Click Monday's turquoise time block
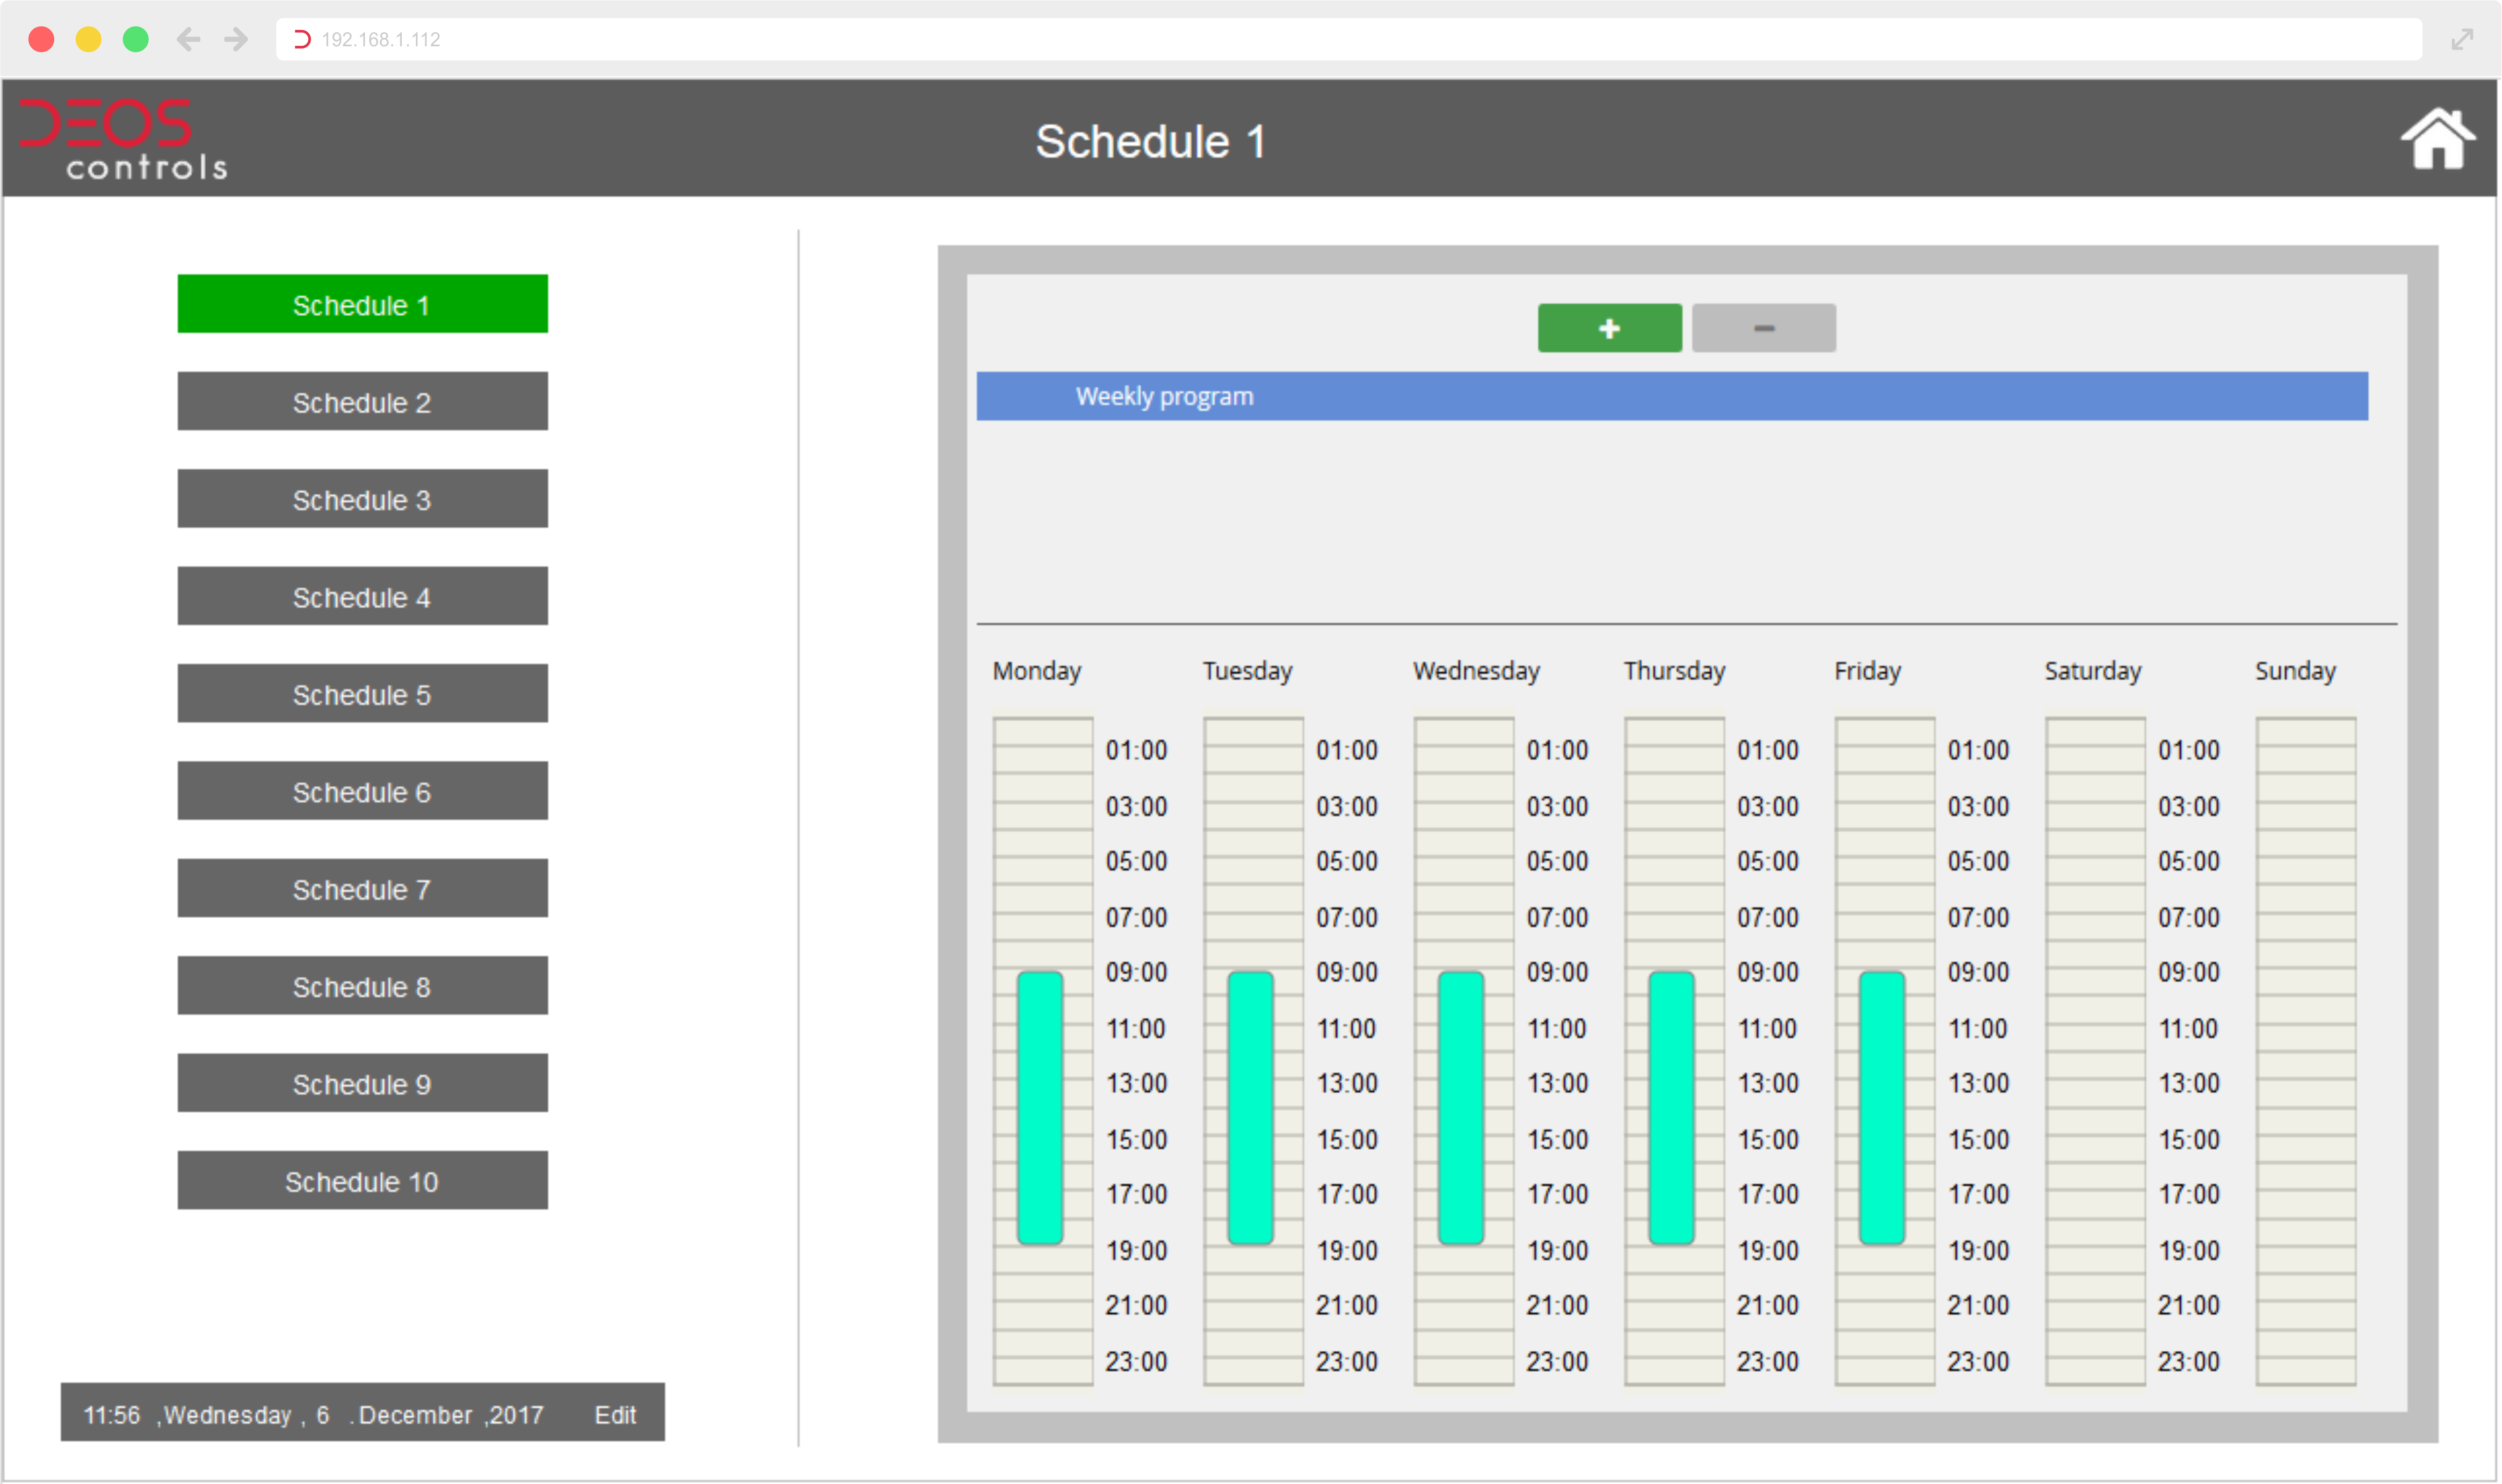Image resolution: width=2502 pixels, height=1484 pixels. pyautogui.click(x=1039, y=1107)
